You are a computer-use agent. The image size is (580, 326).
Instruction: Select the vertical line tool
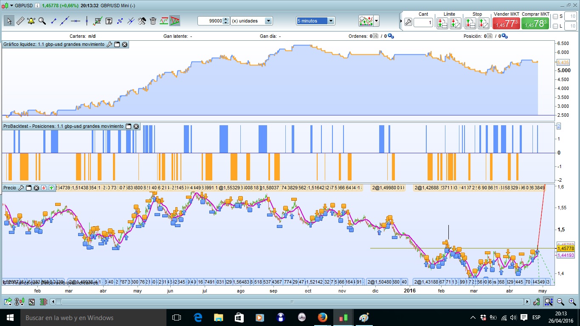87,21
